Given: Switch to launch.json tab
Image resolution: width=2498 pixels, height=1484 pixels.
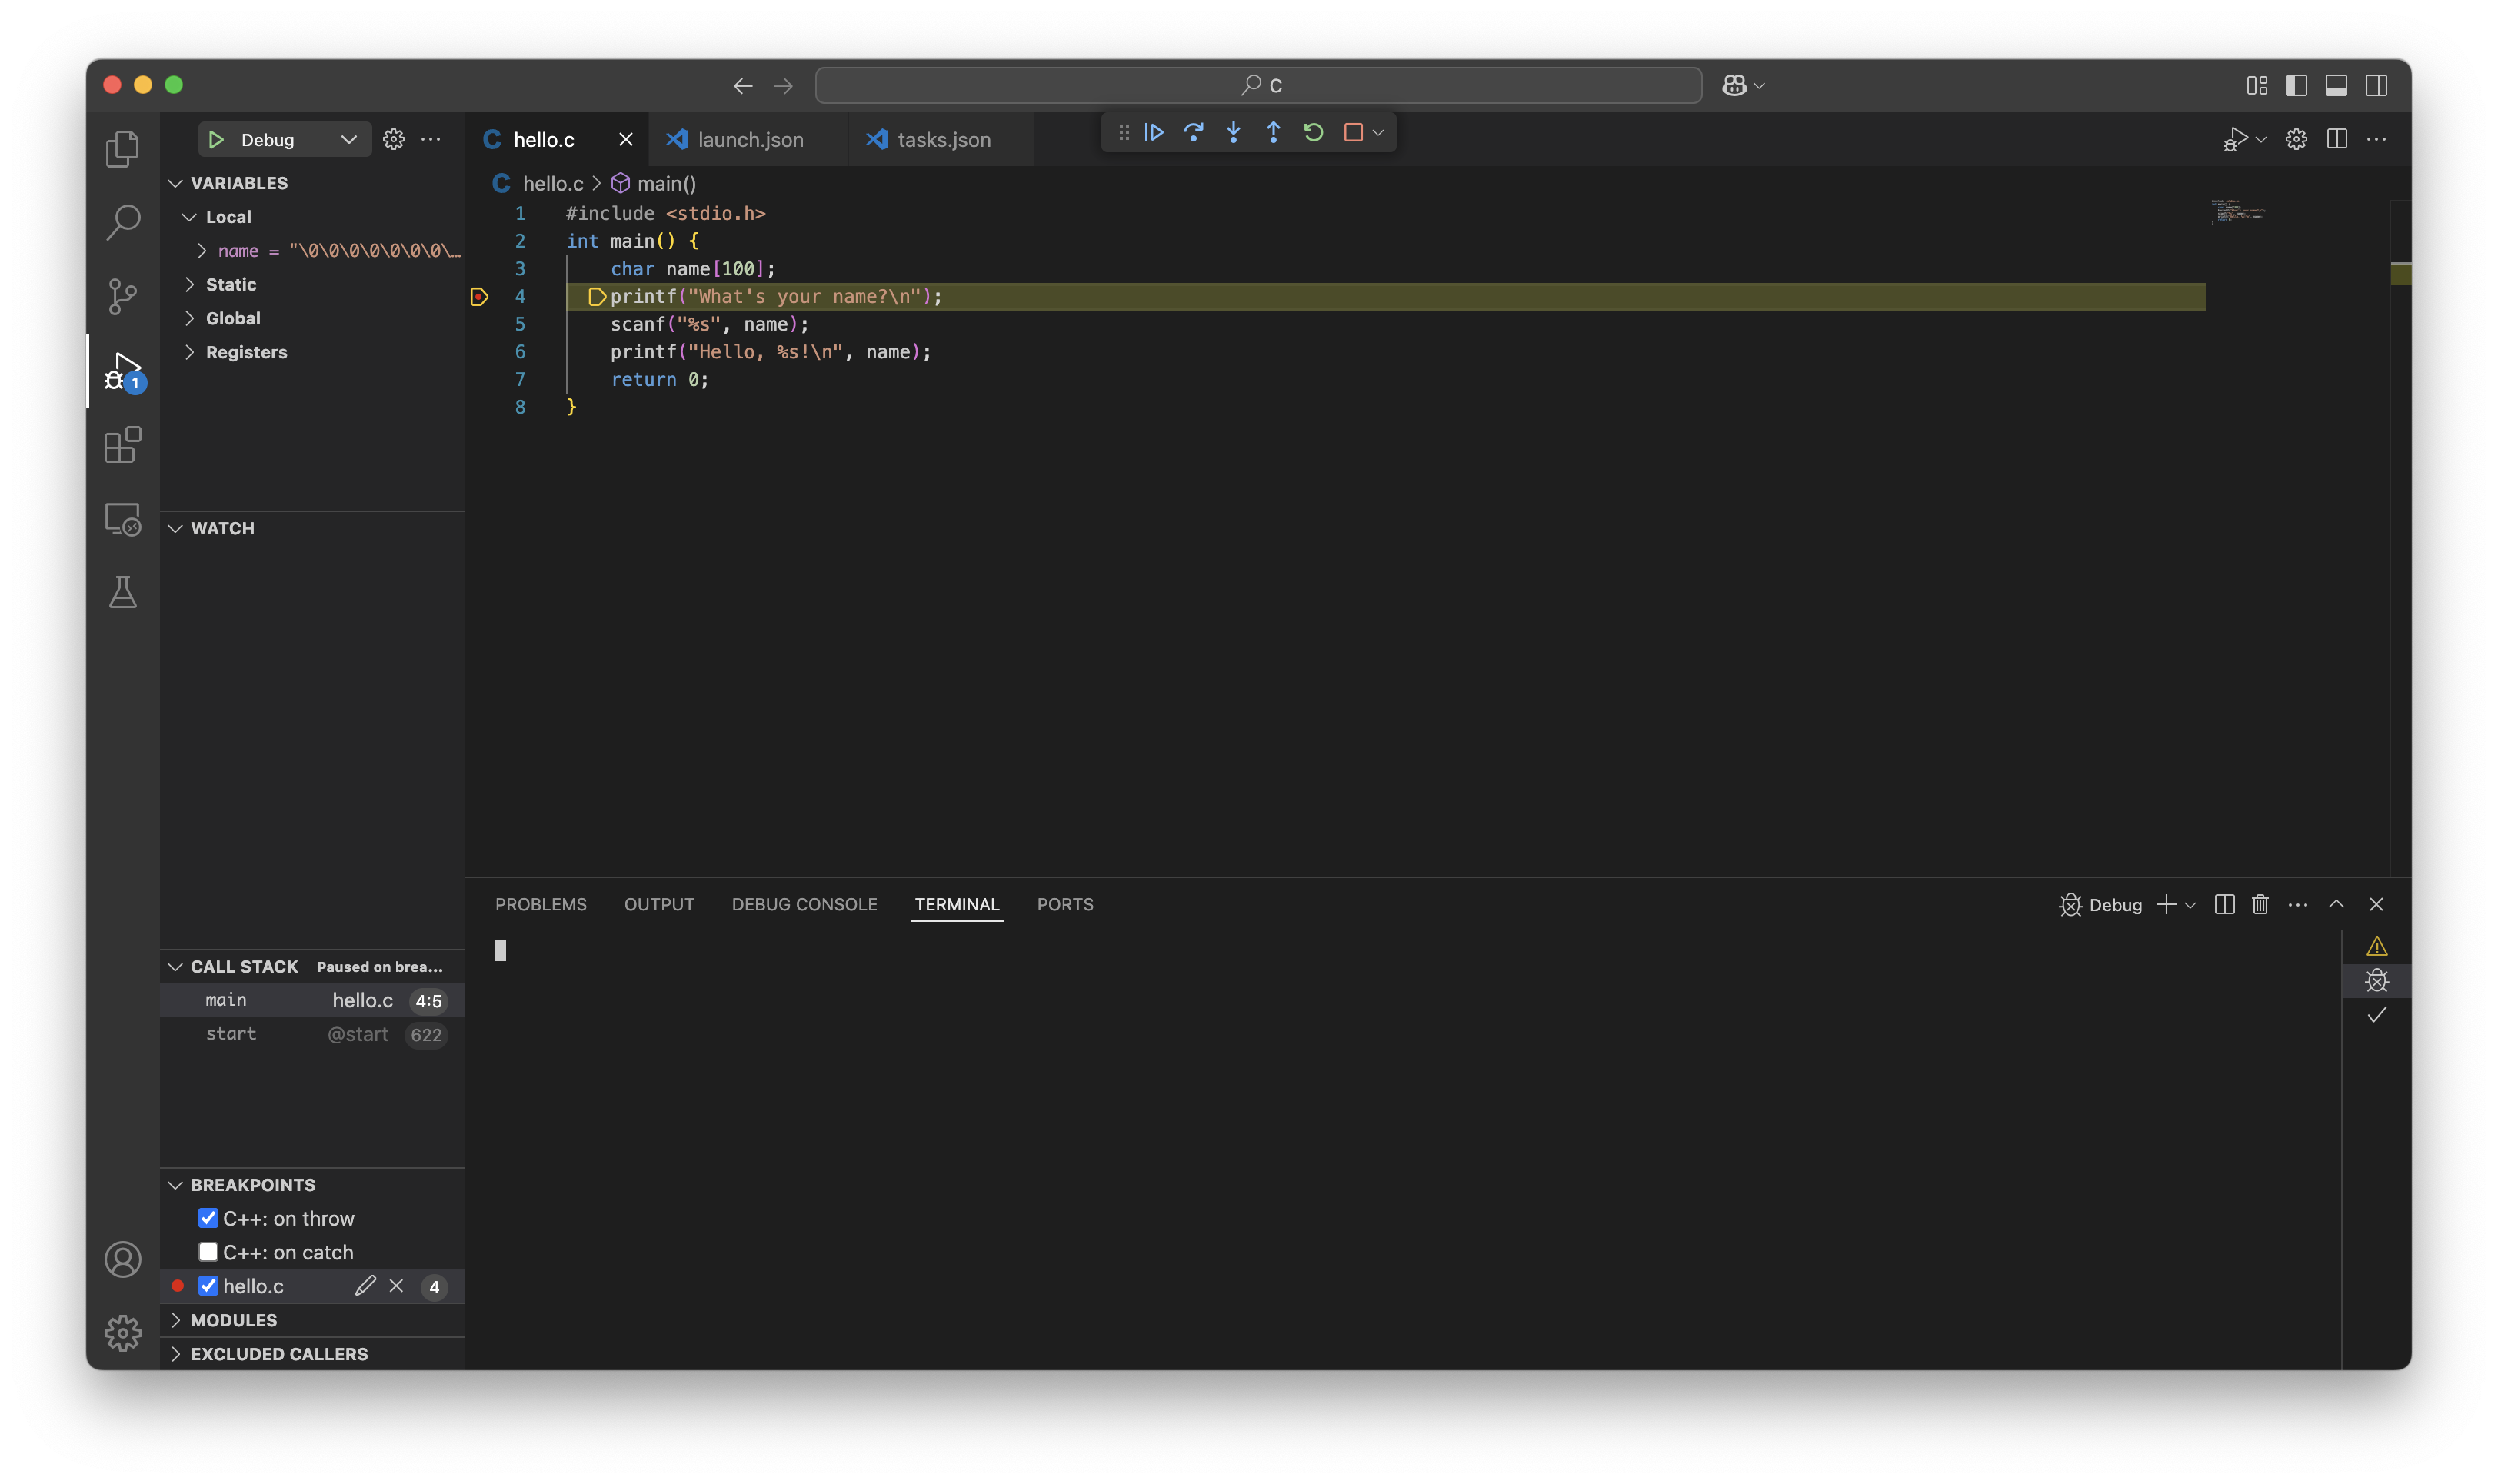Looking at the screenshot, I should 749,140.
